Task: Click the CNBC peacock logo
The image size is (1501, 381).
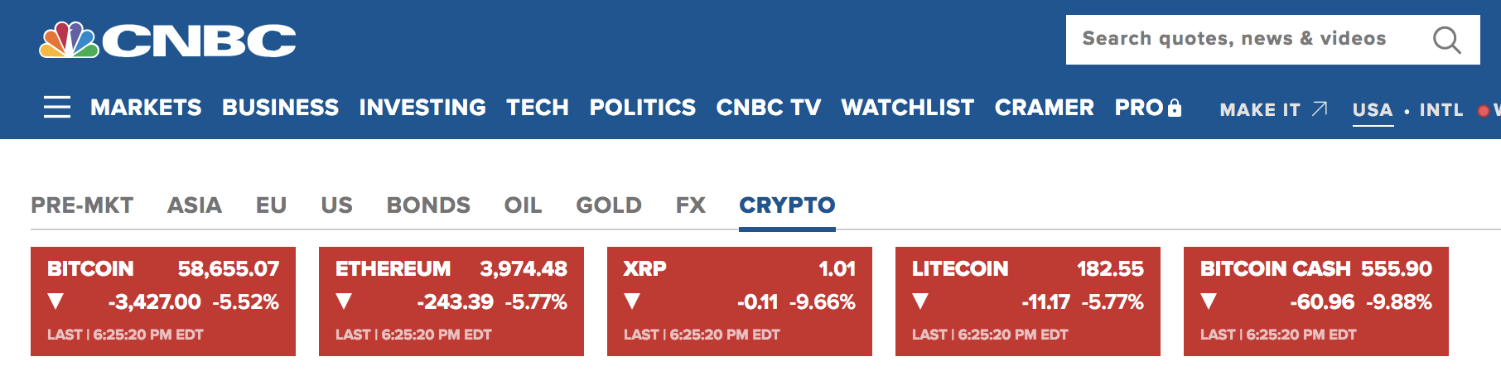Action: pyautogui.click(x=70, y=41)
